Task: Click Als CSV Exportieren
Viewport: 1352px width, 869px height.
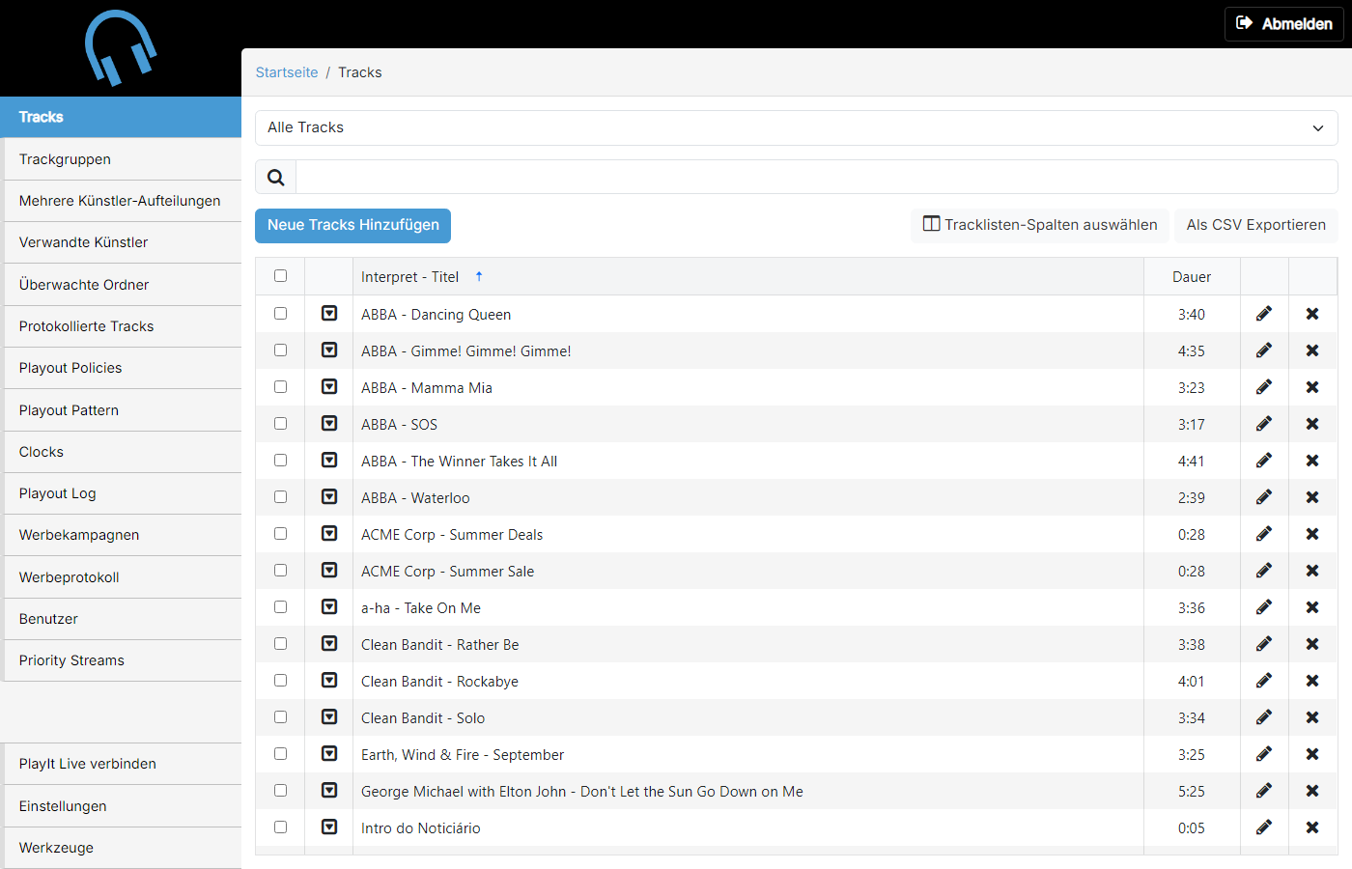Action: pyautogui.click(x=1255, y=225)
